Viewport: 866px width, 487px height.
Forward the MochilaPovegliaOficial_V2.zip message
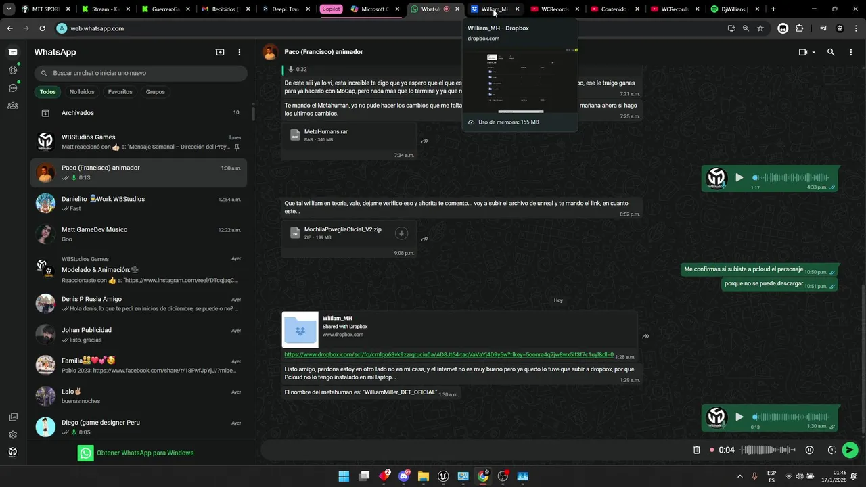click(x=424, y=239)
